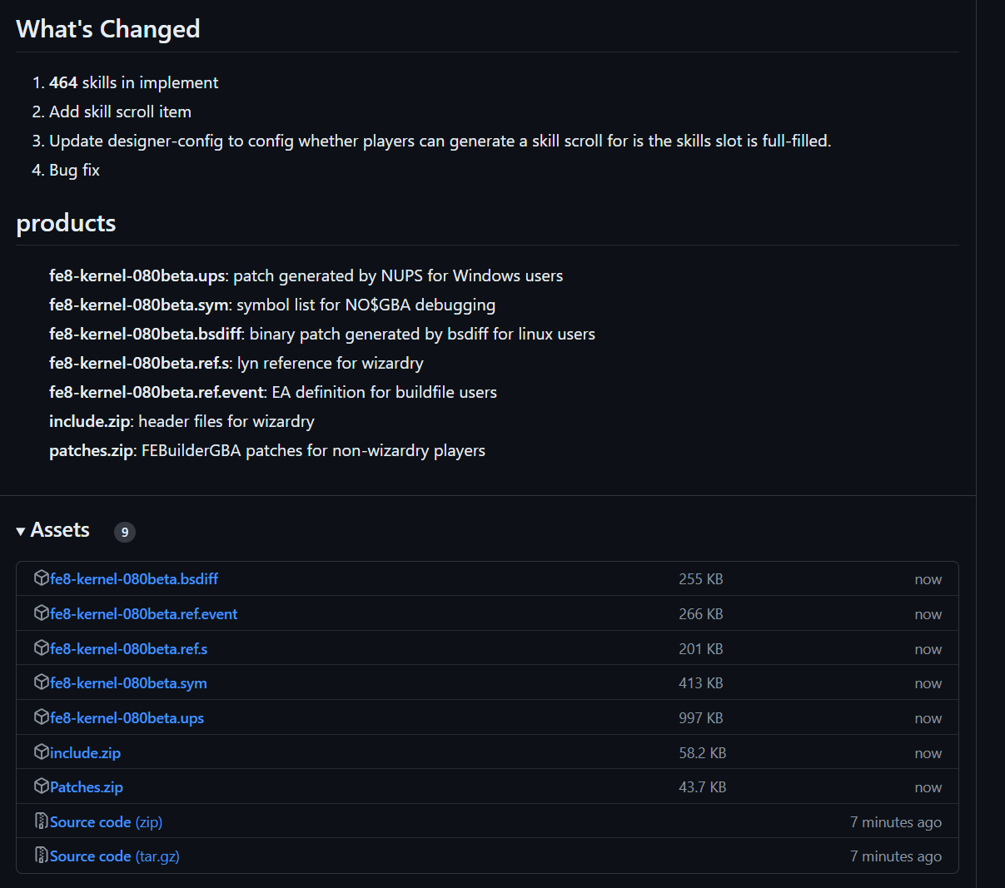Click package icon next to fe8-kernel-080beta.ref.event
The height and width of the screenshot is (888, 1005).
[x=41, y=613]
